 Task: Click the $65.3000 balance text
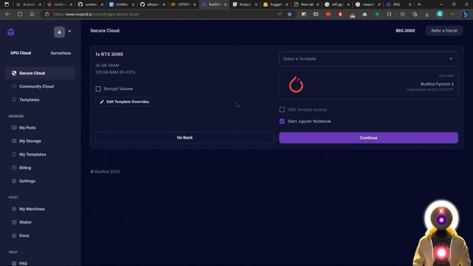click(405, 30)
